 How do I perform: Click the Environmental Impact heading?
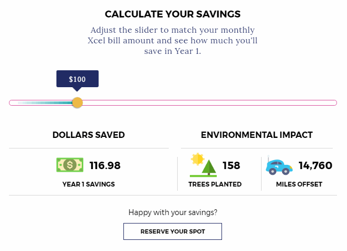click(257, 135)
